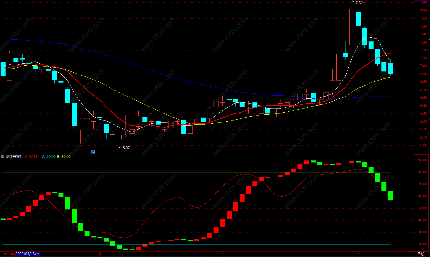Click the 6.00 price axis label

[424, 145]
